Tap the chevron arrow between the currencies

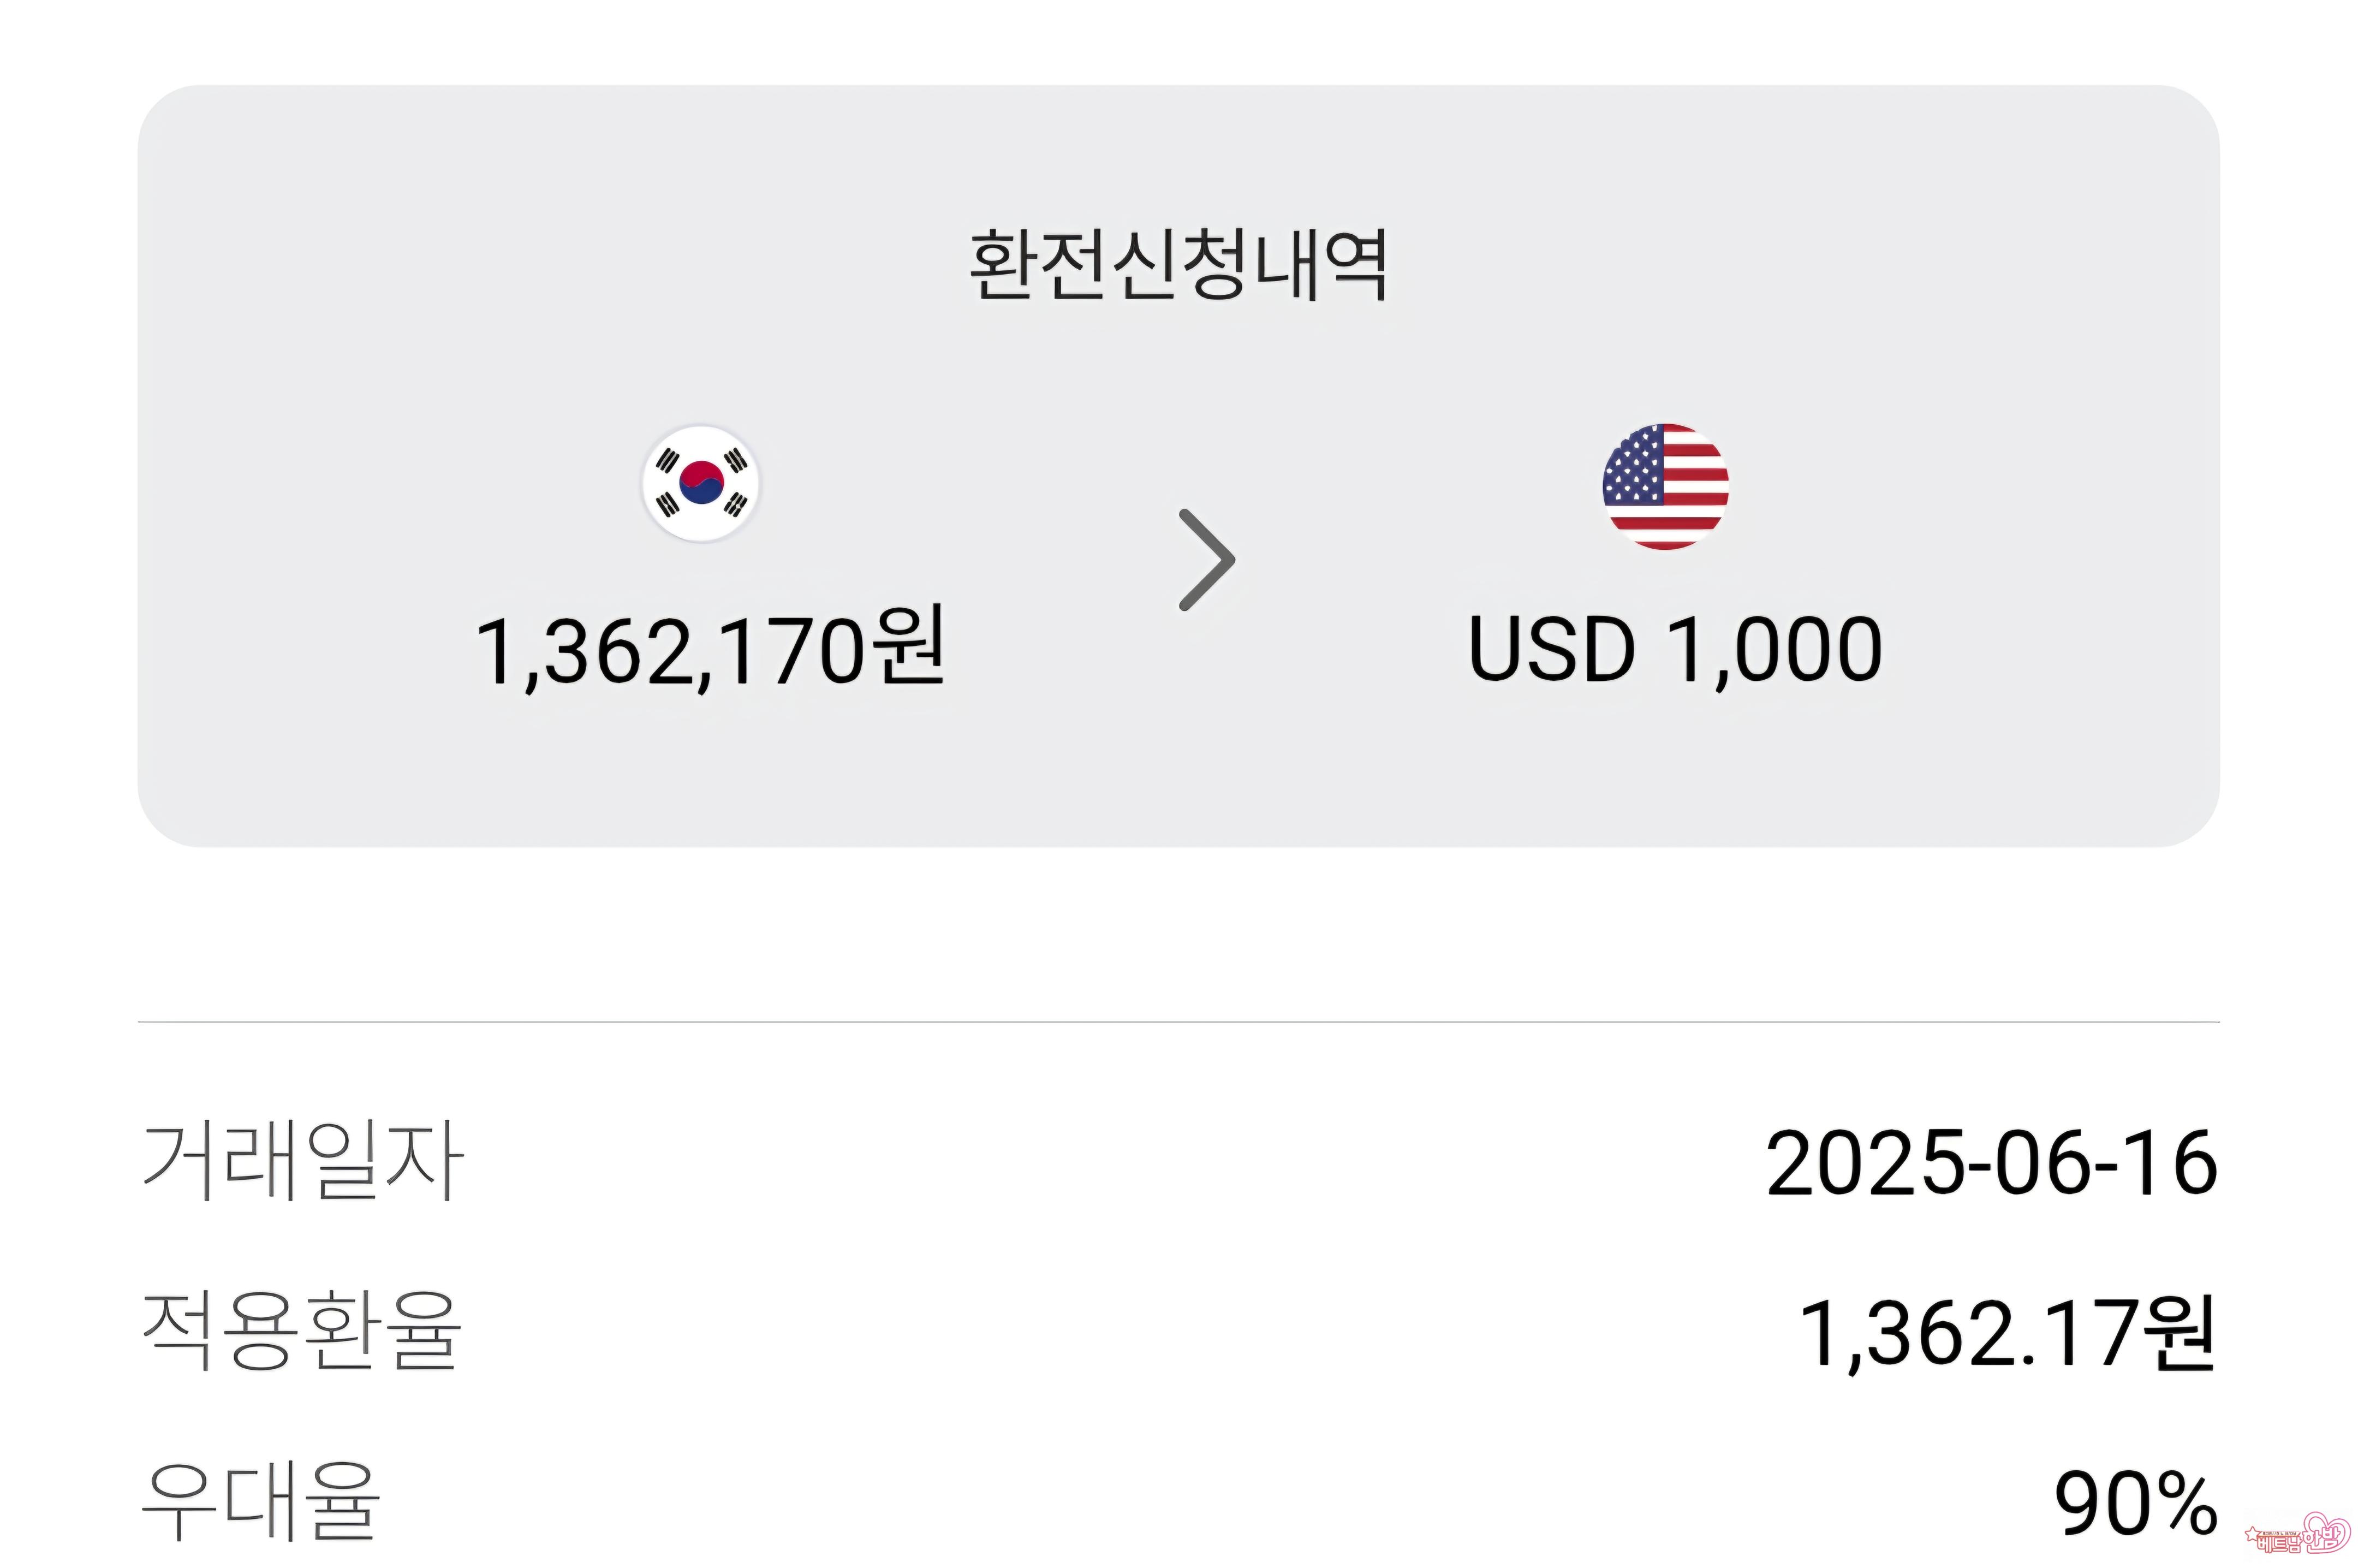[1207, 560]
